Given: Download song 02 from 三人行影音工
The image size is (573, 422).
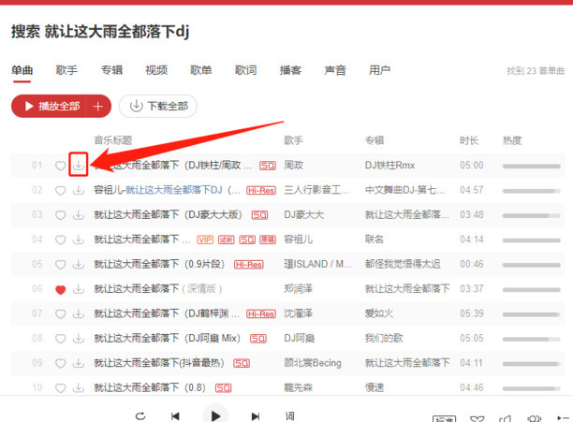Looking at the screenshot, I should pyautogui.click(x=79, y=190).
